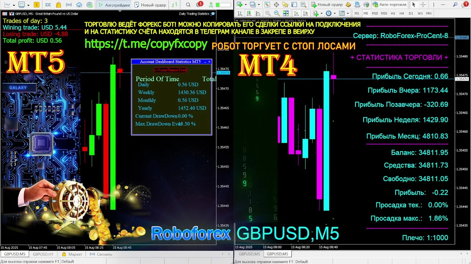Toggle Алготрейдинг in the MT5 toolbar
This screenshot has height=264, width=471.
click(x=114, y=5)
